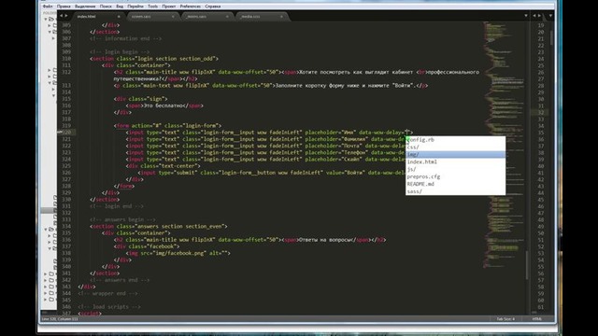Click the left editor's vertical scrollbar thumb
The height and width of the screenshot is (336, 598).
pyautogui.click(x=527, y=265)
